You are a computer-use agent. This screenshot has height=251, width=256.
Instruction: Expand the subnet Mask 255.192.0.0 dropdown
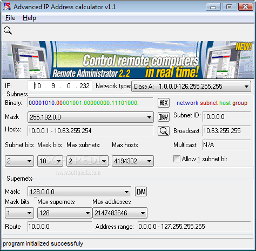[91, 117]
